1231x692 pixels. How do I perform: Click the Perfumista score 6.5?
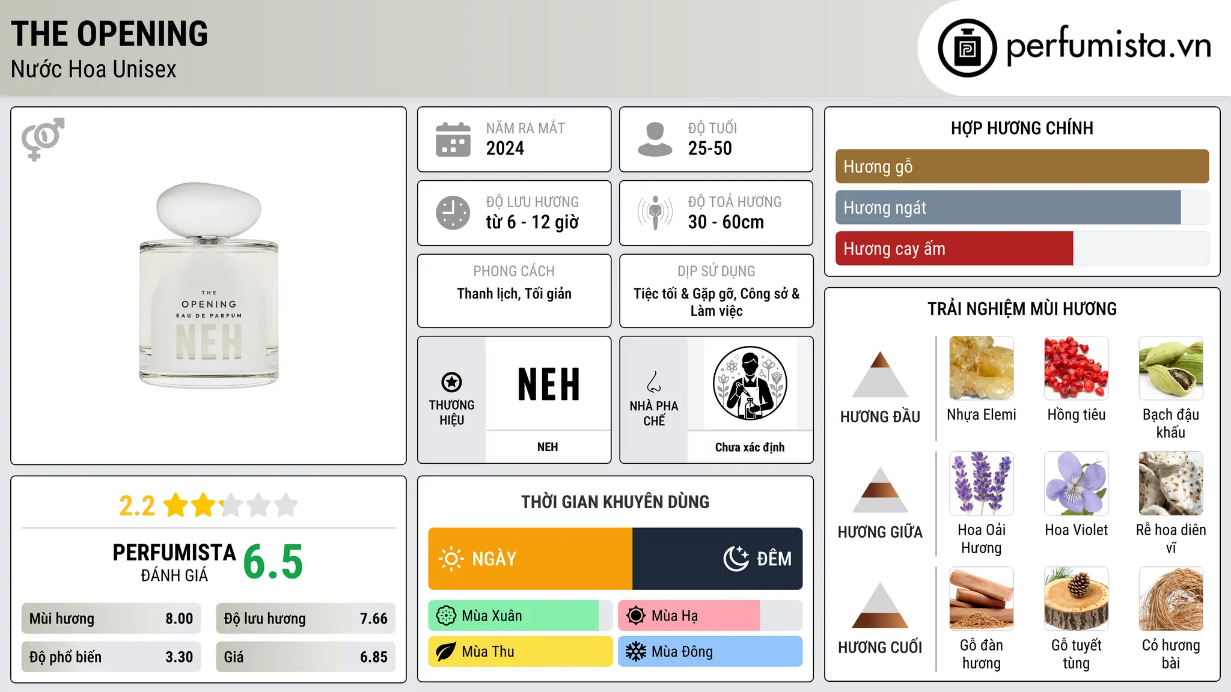[273, 562]
